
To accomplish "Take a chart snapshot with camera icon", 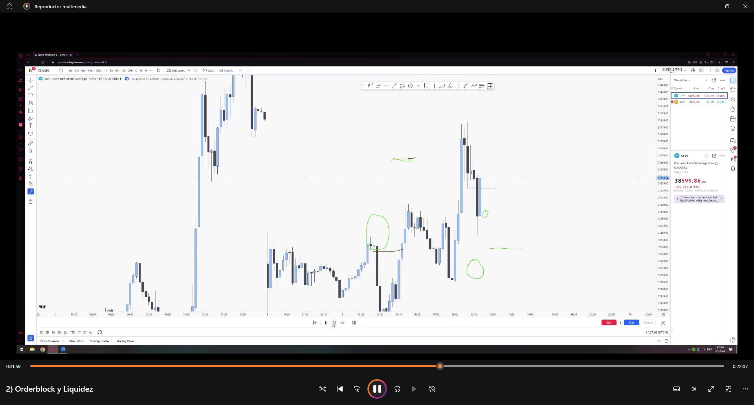I will coord(717,71).
